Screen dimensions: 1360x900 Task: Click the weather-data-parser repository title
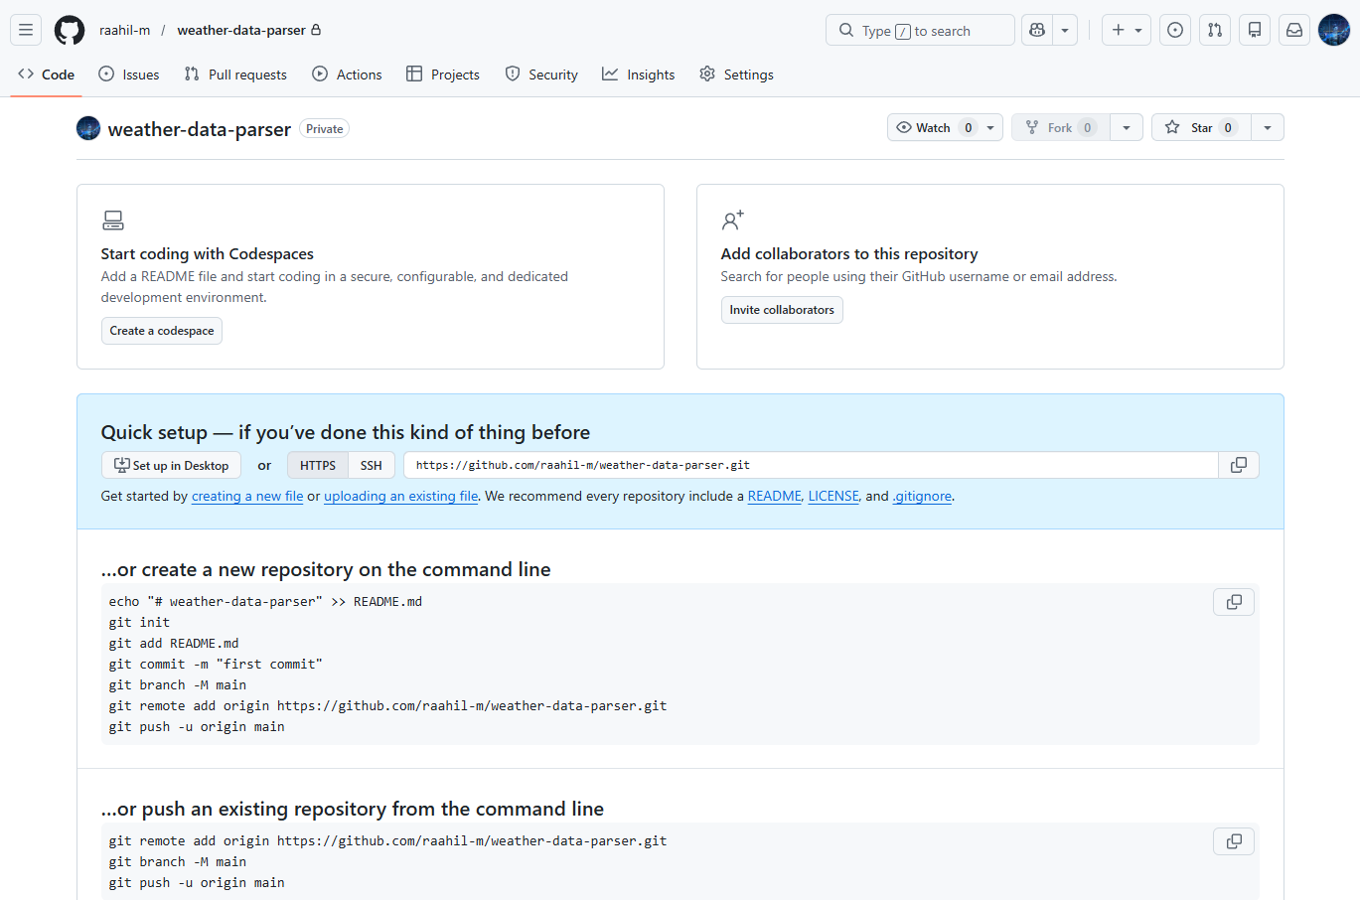coord(200,129)
